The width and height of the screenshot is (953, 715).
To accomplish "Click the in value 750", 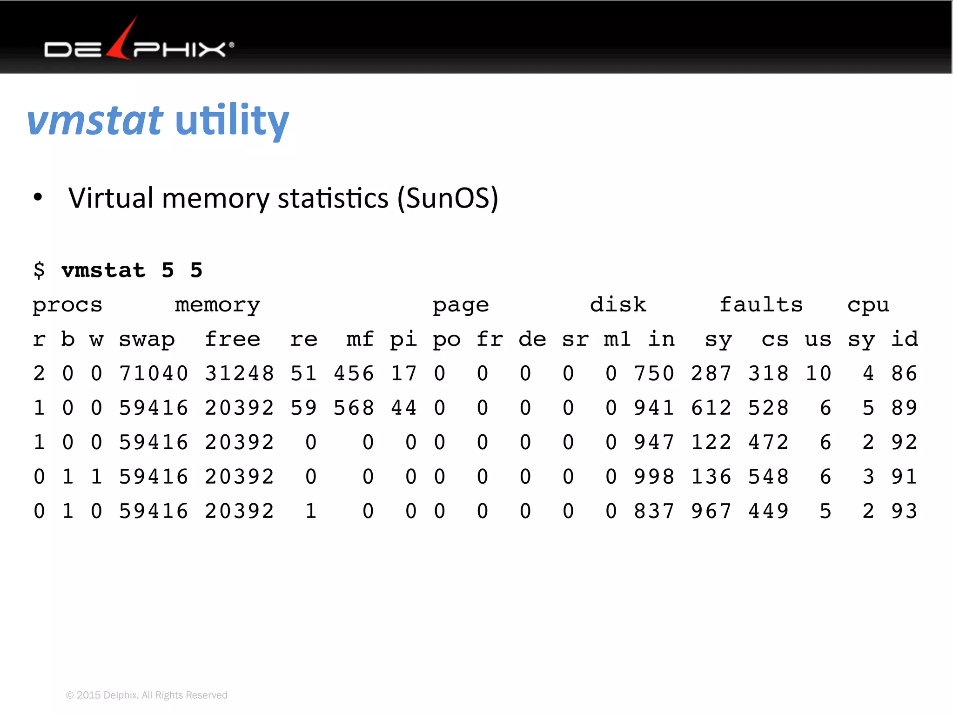I will click(654, 373).
